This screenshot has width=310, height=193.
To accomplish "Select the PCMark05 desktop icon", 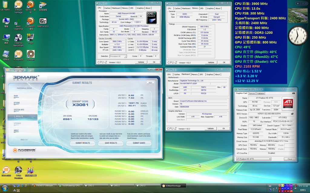I will tap(18, 55).
